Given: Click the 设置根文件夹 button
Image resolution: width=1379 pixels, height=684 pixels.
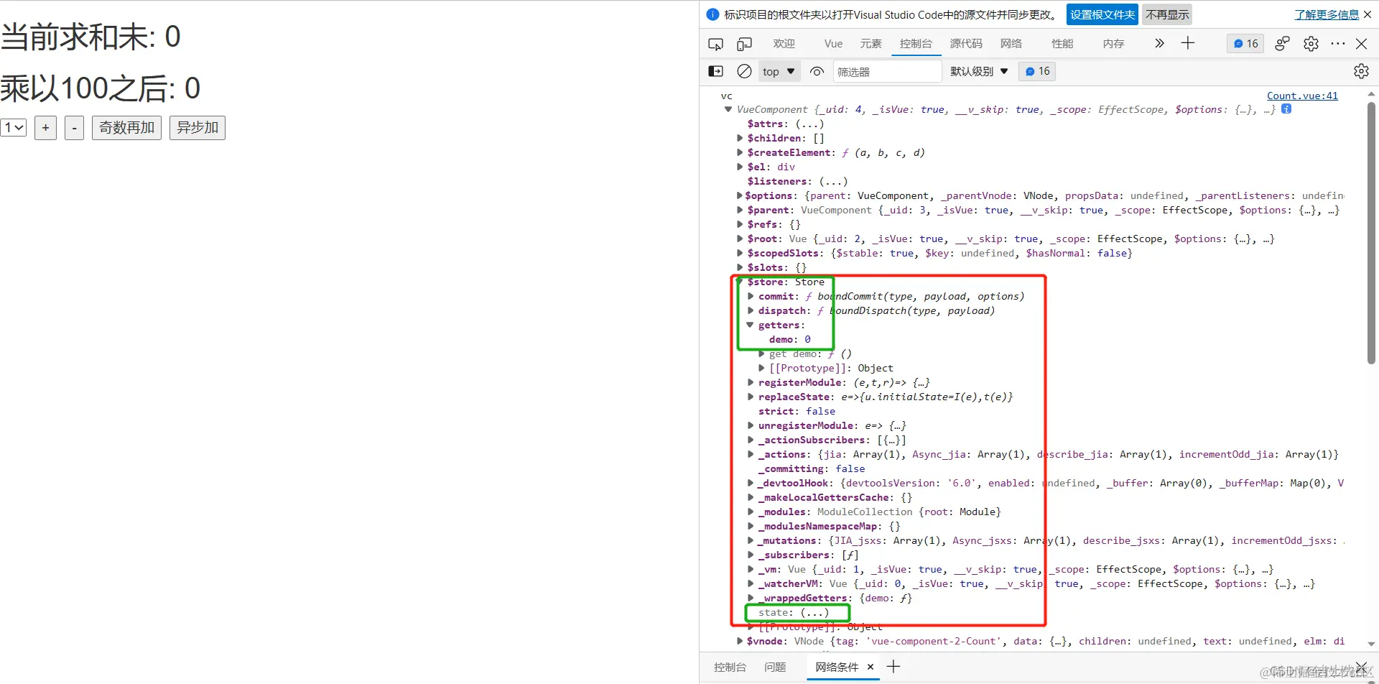Looking at the screenshot, I should coord(1102,14).
